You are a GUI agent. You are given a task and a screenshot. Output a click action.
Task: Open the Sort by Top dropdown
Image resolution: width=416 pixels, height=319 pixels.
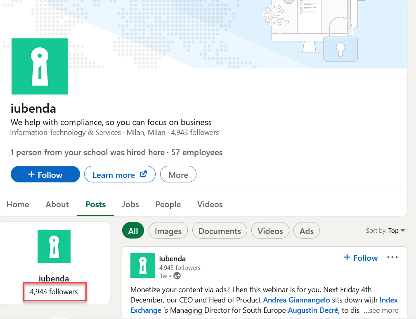pos(385,231)
